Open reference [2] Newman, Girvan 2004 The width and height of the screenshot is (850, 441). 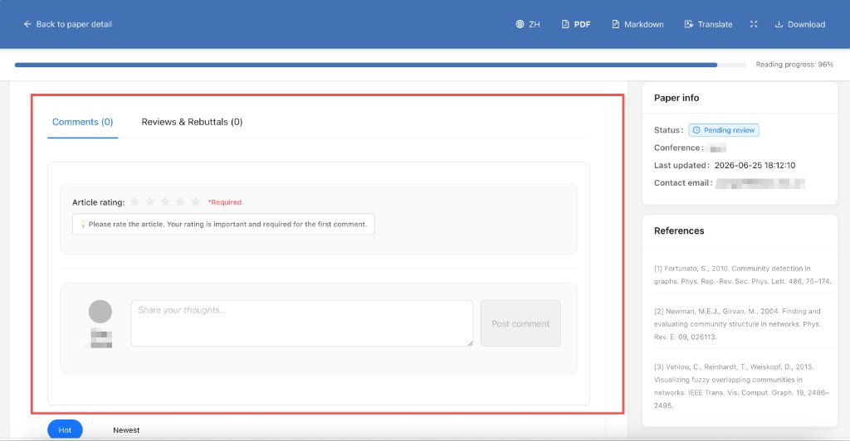point(737,323)
